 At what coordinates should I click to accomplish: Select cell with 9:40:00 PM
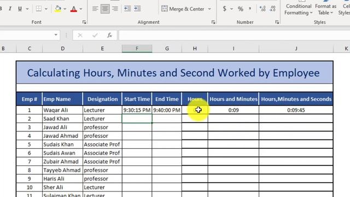tap(167, 110)
